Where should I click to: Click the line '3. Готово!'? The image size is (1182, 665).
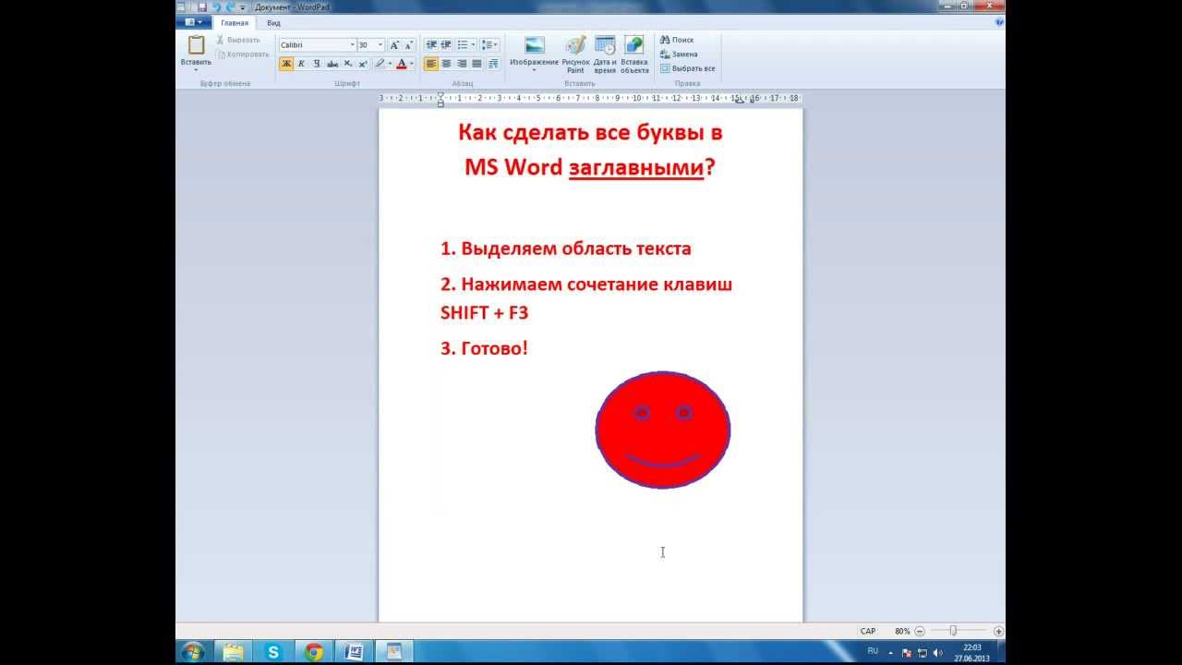coord(485,348)
